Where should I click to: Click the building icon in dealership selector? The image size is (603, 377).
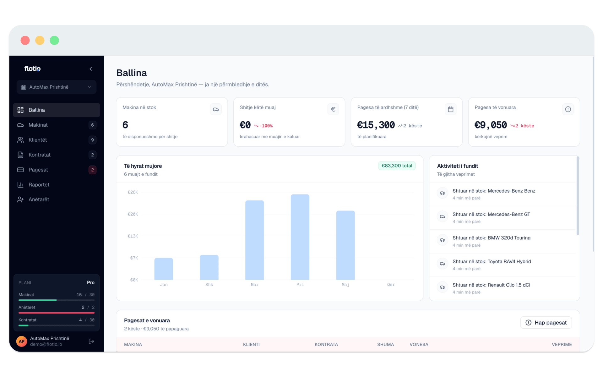pos(24,87)
